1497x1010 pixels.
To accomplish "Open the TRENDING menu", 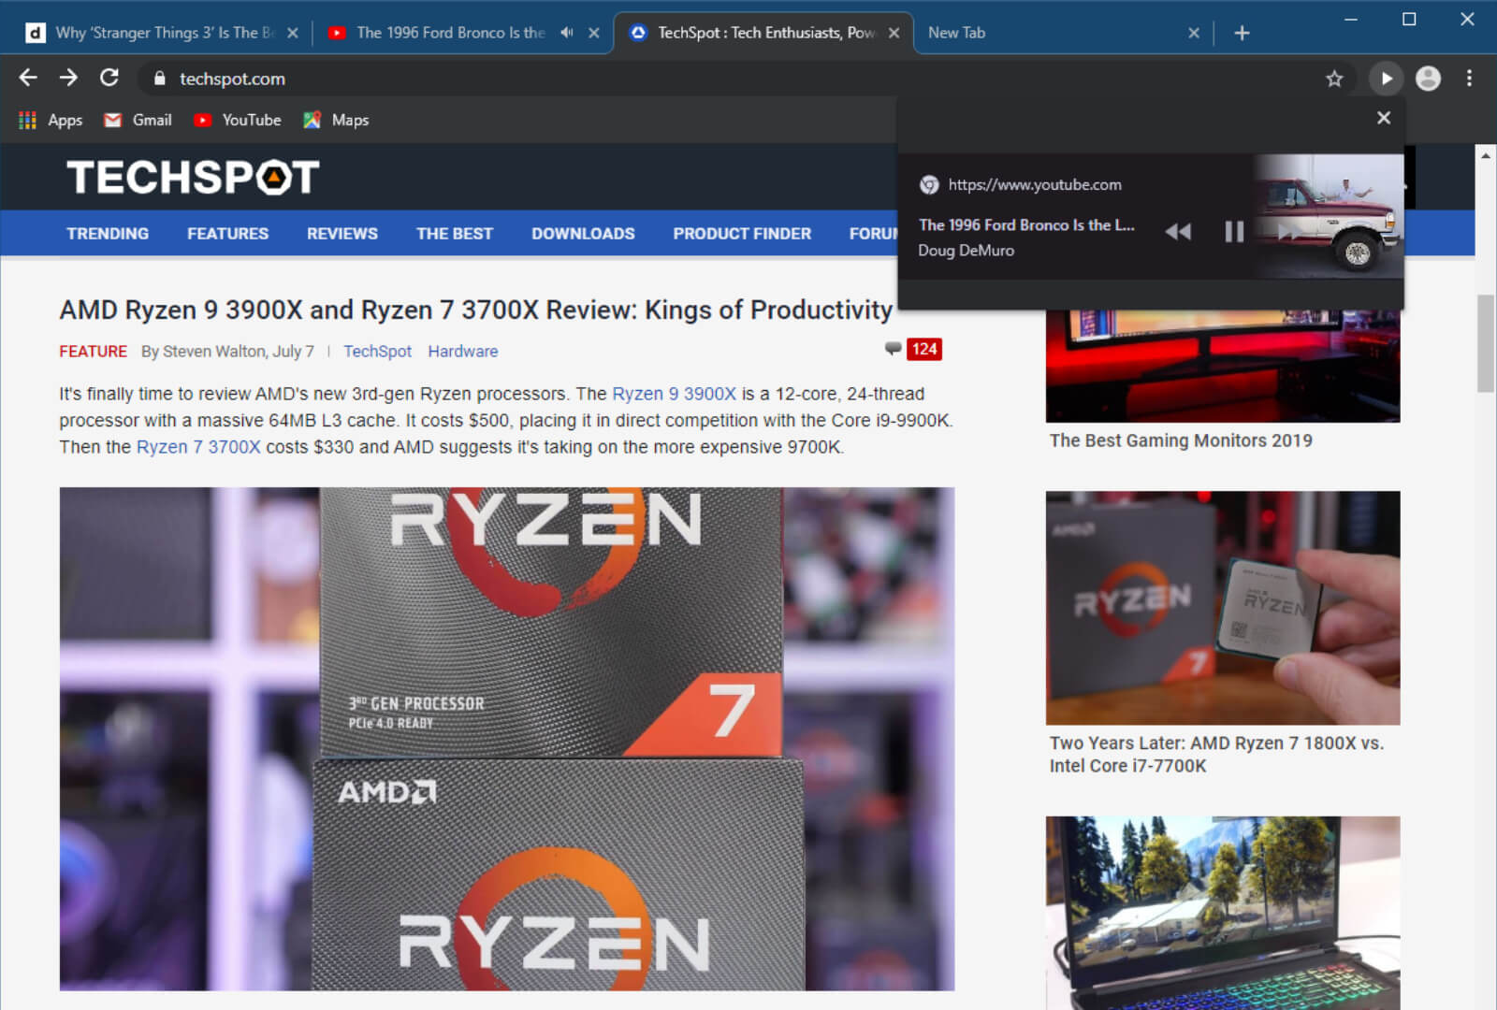I will click(108, 234).
